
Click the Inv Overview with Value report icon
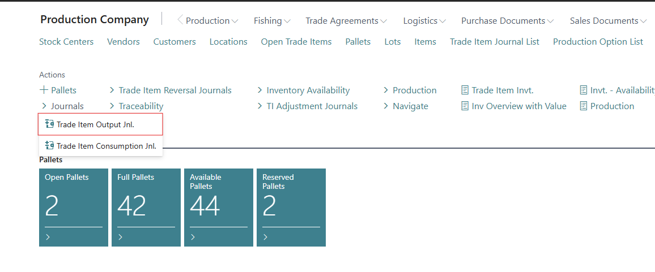coord(465,106)
